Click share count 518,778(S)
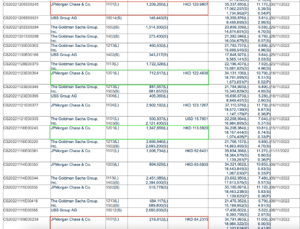The width and height of the screenshot is (300, 229). pyautogui.click(x=159, y=187)
